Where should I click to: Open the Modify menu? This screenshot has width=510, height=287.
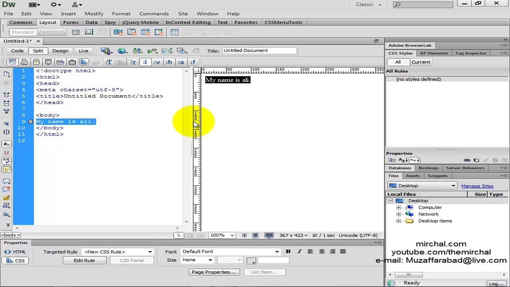94,14
